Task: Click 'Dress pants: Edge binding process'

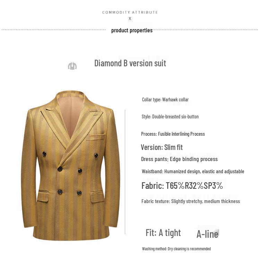Action: click(179, 159)
